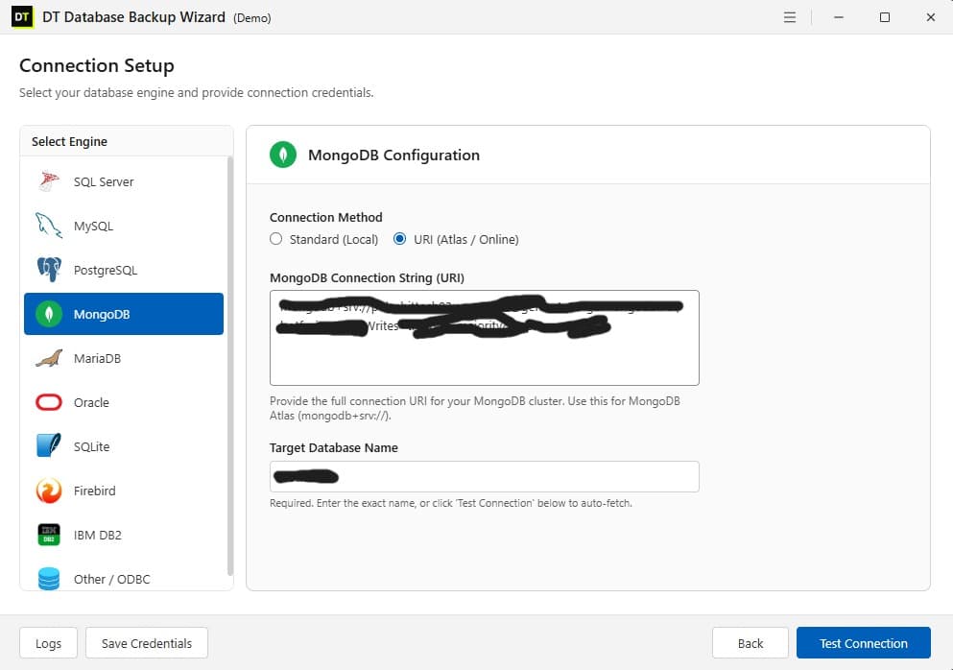The image size is (953, 670).
Task: Choose Firebird engine label
Action: [x=94, y=491]
